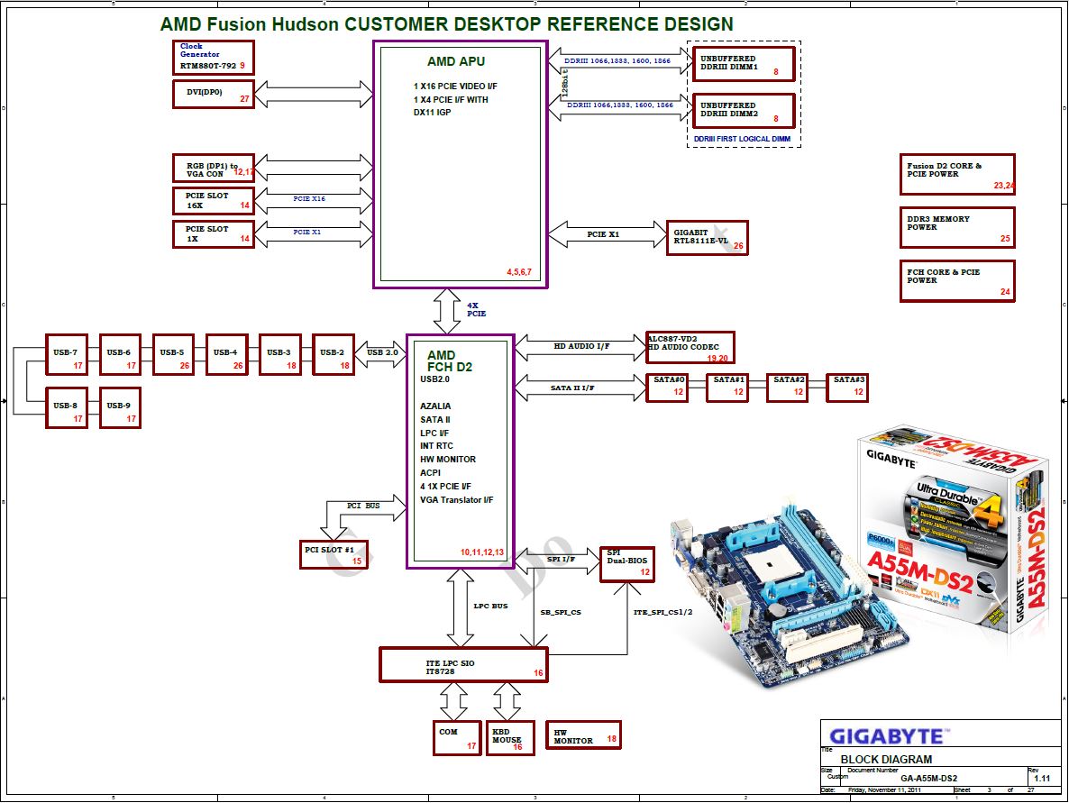Click the SPI I/F arrow label

point(561,559)
